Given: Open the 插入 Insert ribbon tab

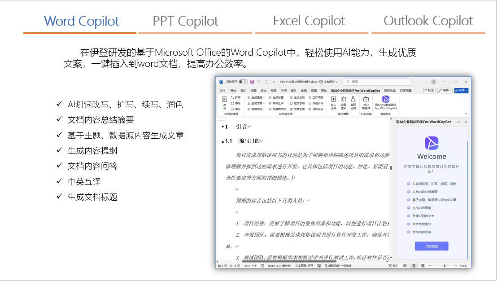Looking at the screenshot, I should tap(244, 91).
